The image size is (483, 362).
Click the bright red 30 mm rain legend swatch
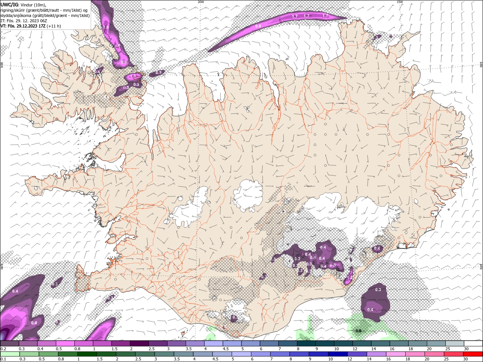click(x=473, y=354)
